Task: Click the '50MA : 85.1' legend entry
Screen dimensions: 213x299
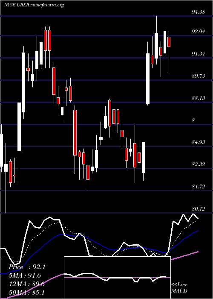Action: (x=27, y=292)
